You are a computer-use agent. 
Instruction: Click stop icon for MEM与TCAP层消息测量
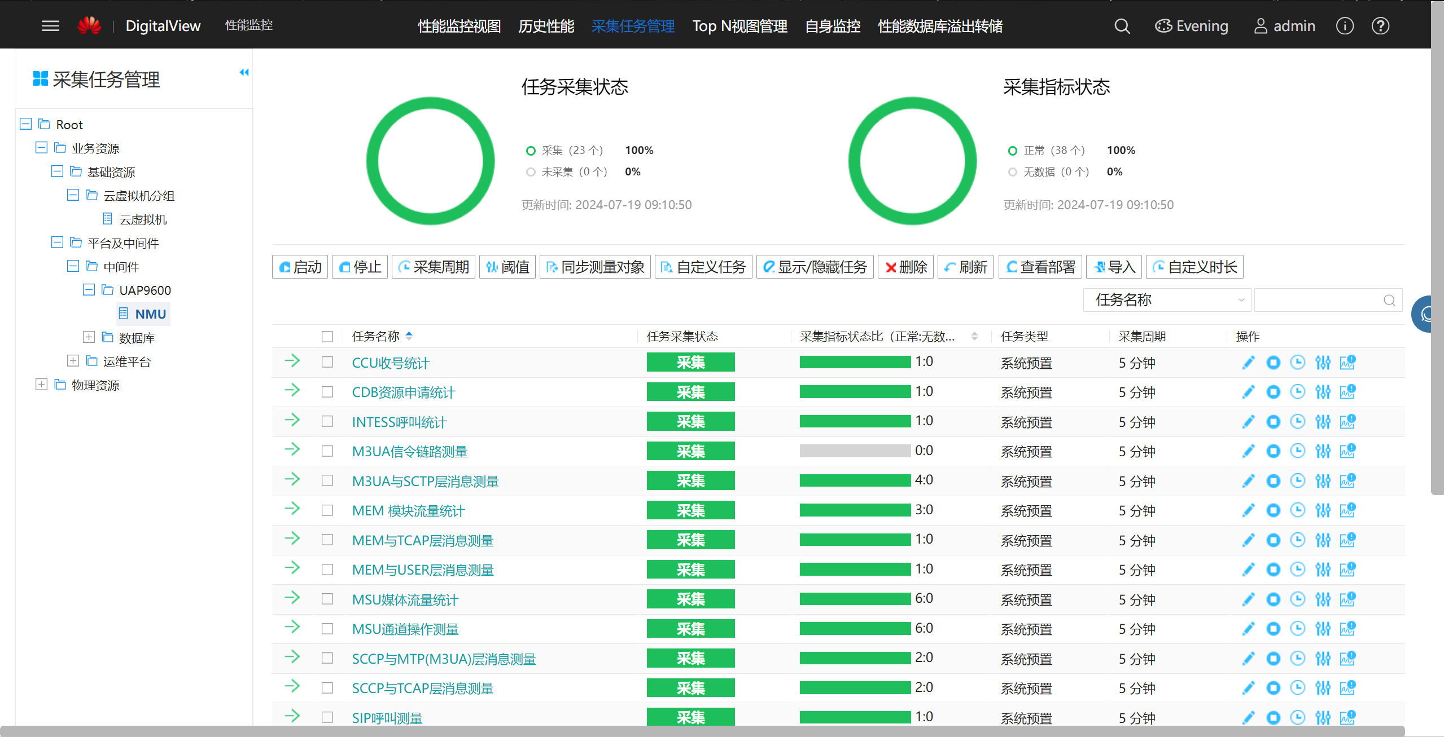click(1273, 540)
